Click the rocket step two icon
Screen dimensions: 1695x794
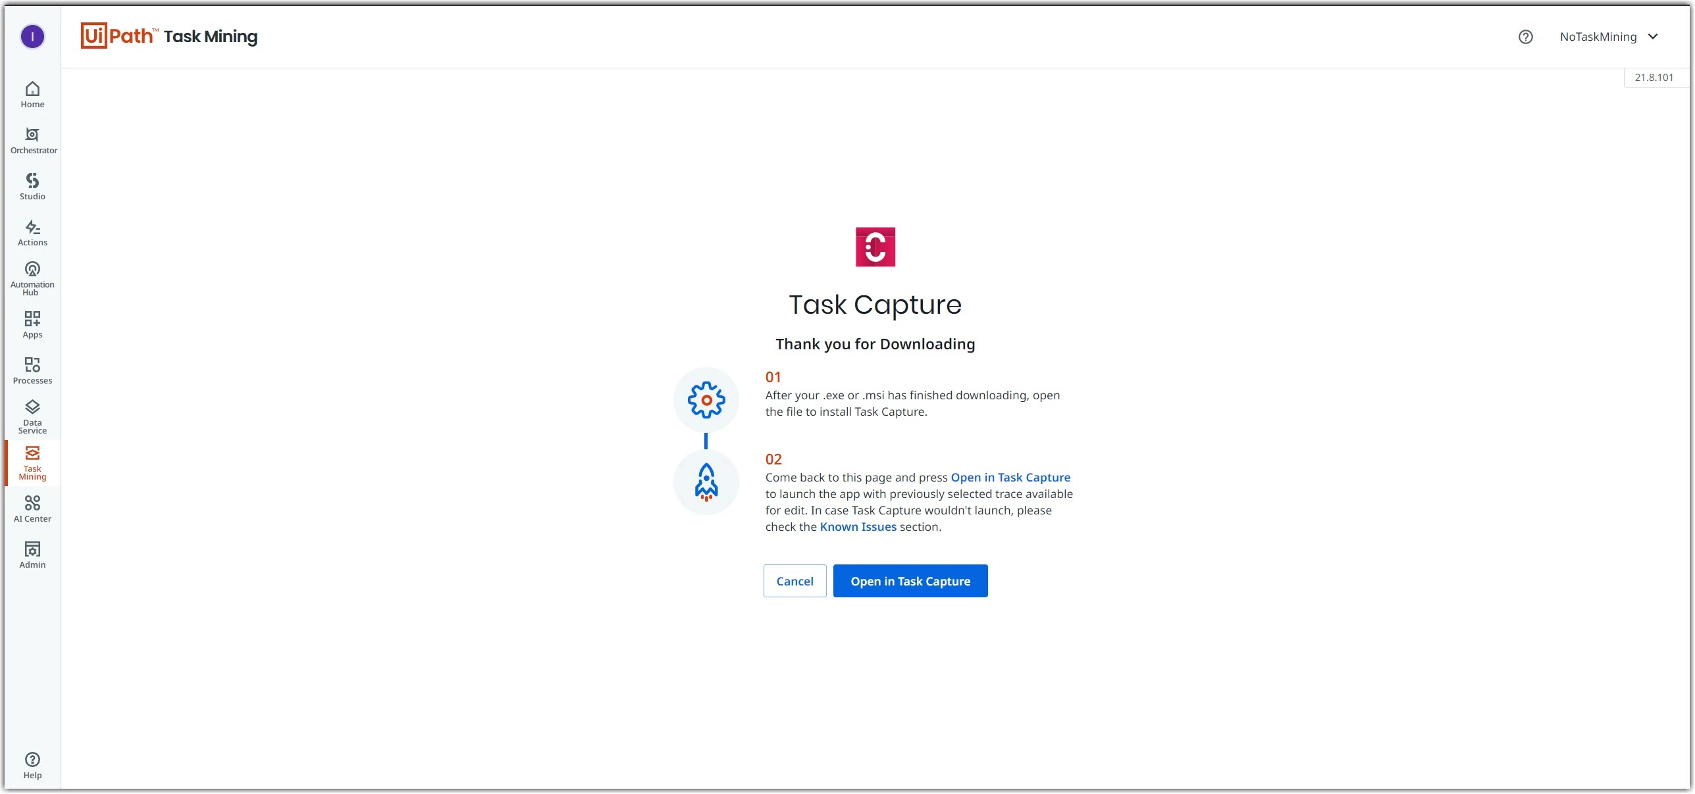706,482
